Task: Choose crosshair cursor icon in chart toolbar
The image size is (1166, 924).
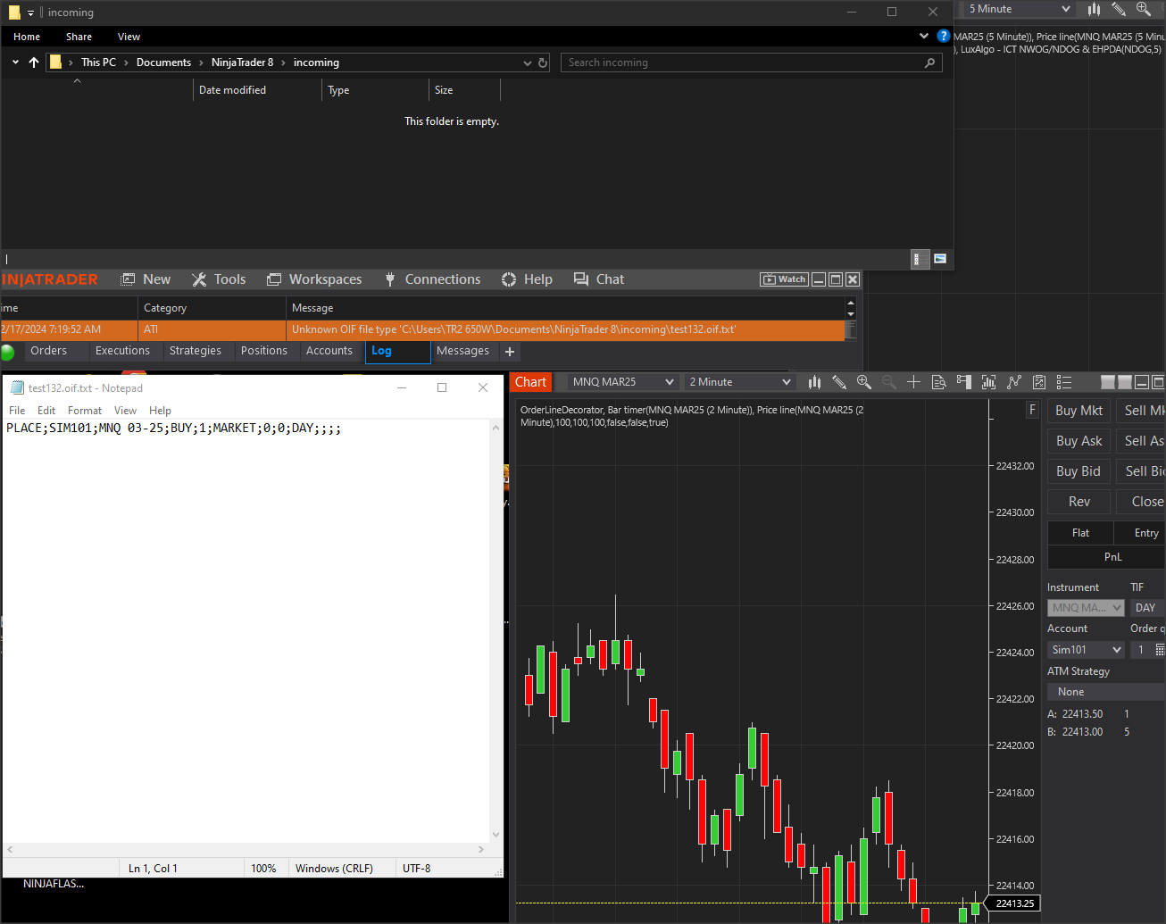Action: coord(913,382)
